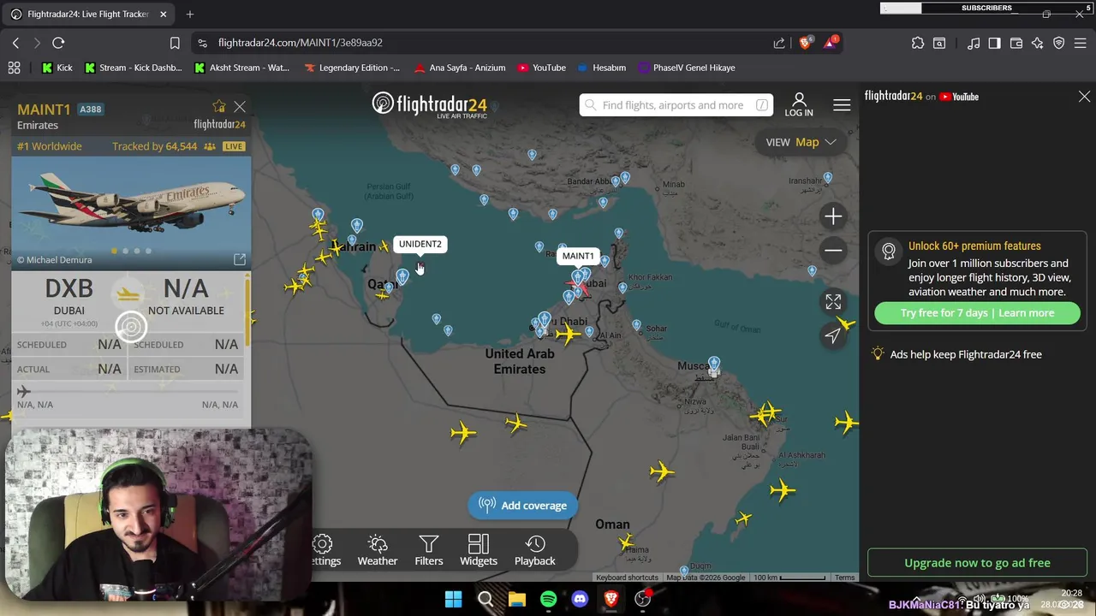The image size is (1096, 616).
Task: Open the Ana Sayfa - Anizium bookmark
Action: [460, 68]
